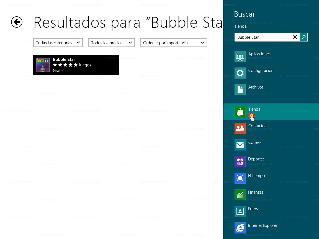The height and width of the screenshot is (239, 319).
Task: Go back using the back arrow
Action: pos(17,22)
